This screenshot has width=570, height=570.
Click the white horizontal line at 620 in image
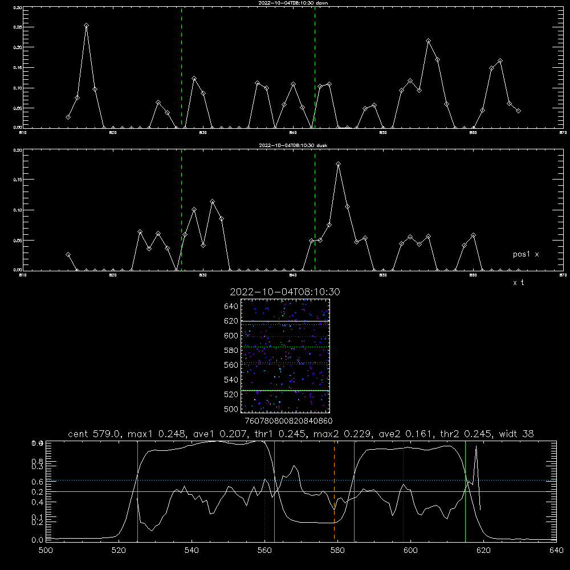285,321
